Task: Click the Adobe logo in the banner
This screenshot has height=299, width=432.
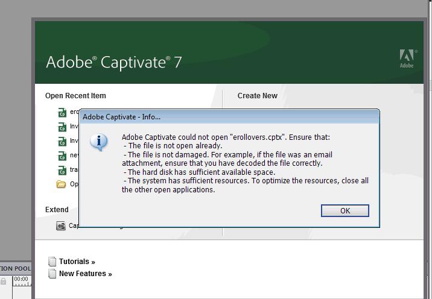Action: coord(407,58)
